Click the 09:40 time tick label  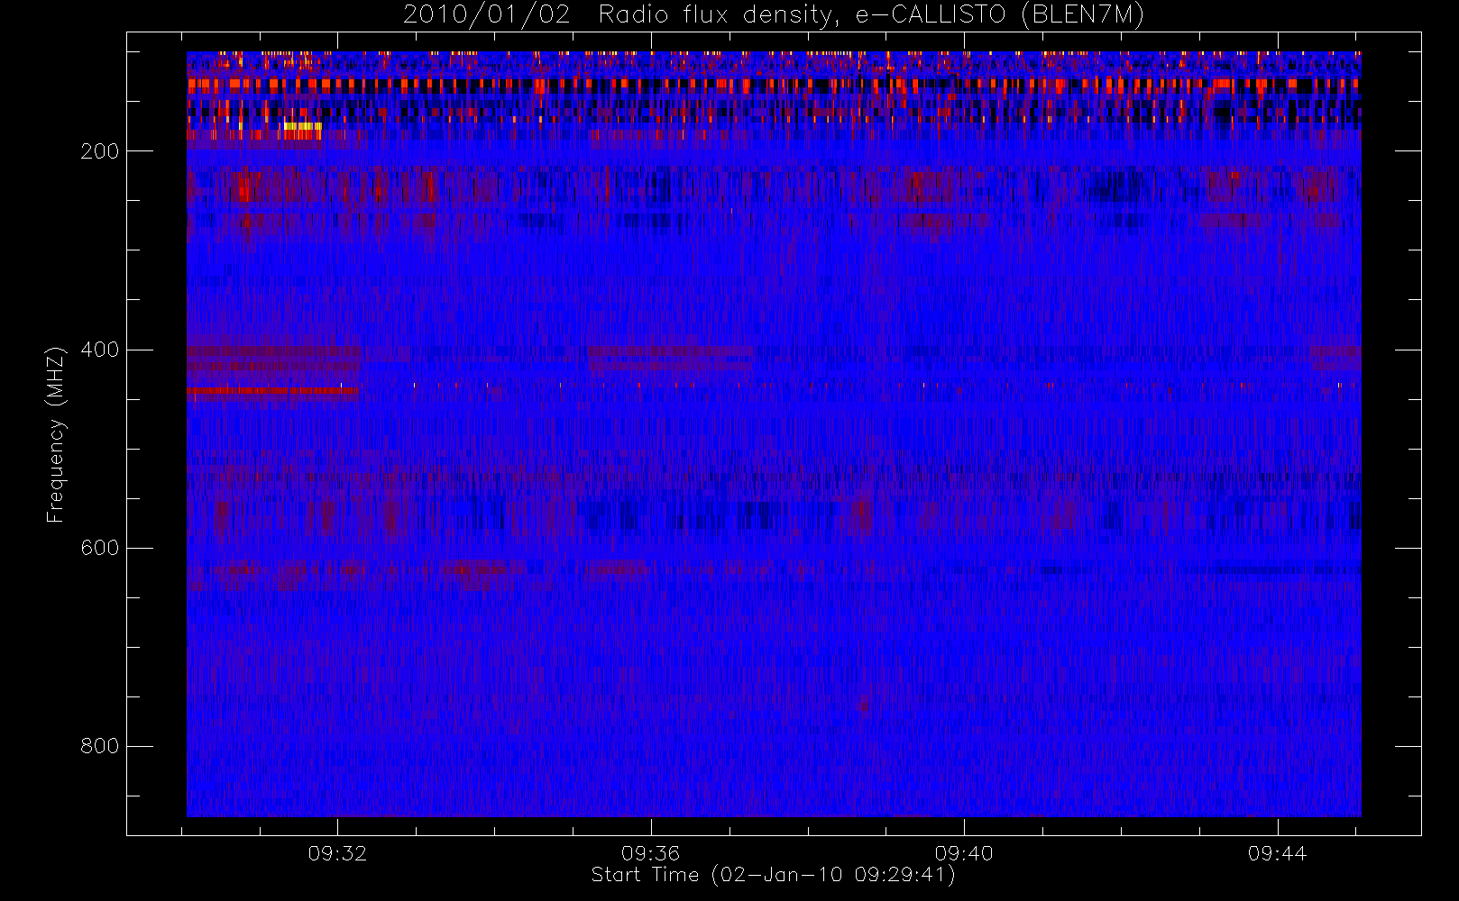[x=964, y=853]
